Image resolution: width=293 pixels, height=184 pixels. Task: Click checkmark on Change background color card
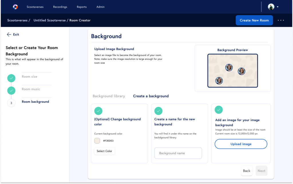pos(98,111)
